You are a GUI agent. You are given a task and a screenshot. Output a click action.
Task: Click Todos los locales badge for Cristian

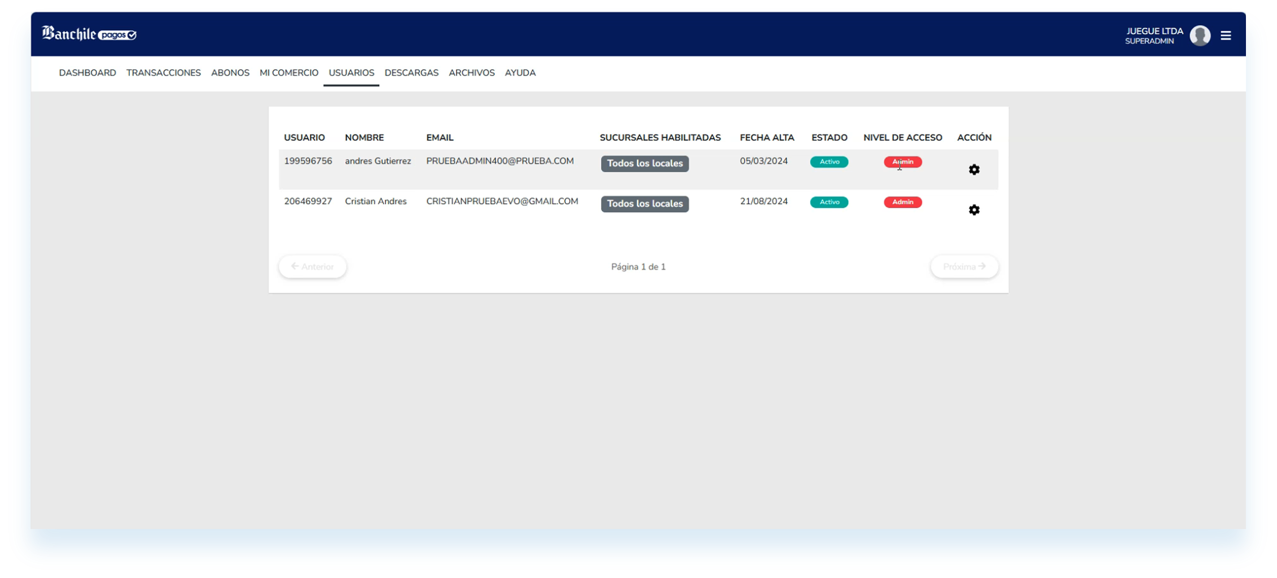pos(645,204)
